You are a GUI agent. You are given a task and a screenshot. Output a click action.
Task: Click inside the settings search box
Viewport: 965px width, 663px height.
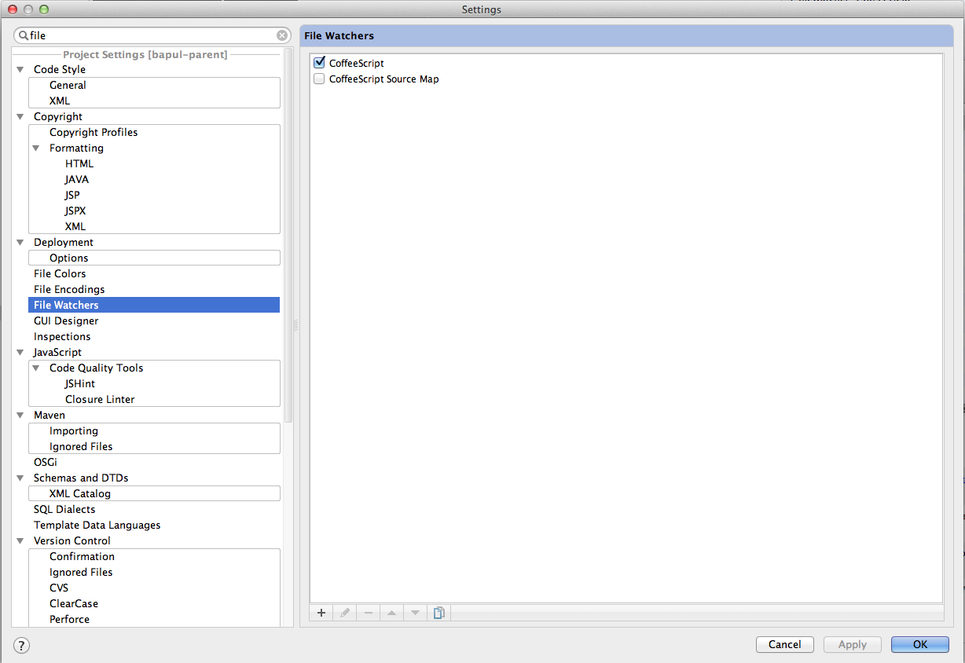point(149,35)
